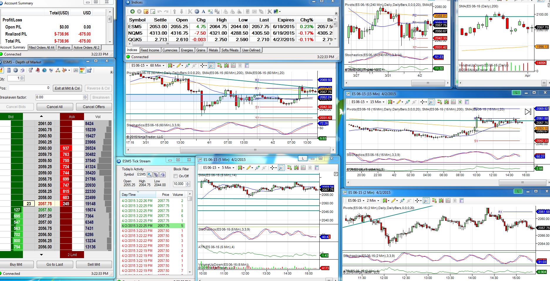The height and width of the screenshot is (281, 550).
Task: Toggle green L link button on 2 Min chart
Action: [518, 191]
